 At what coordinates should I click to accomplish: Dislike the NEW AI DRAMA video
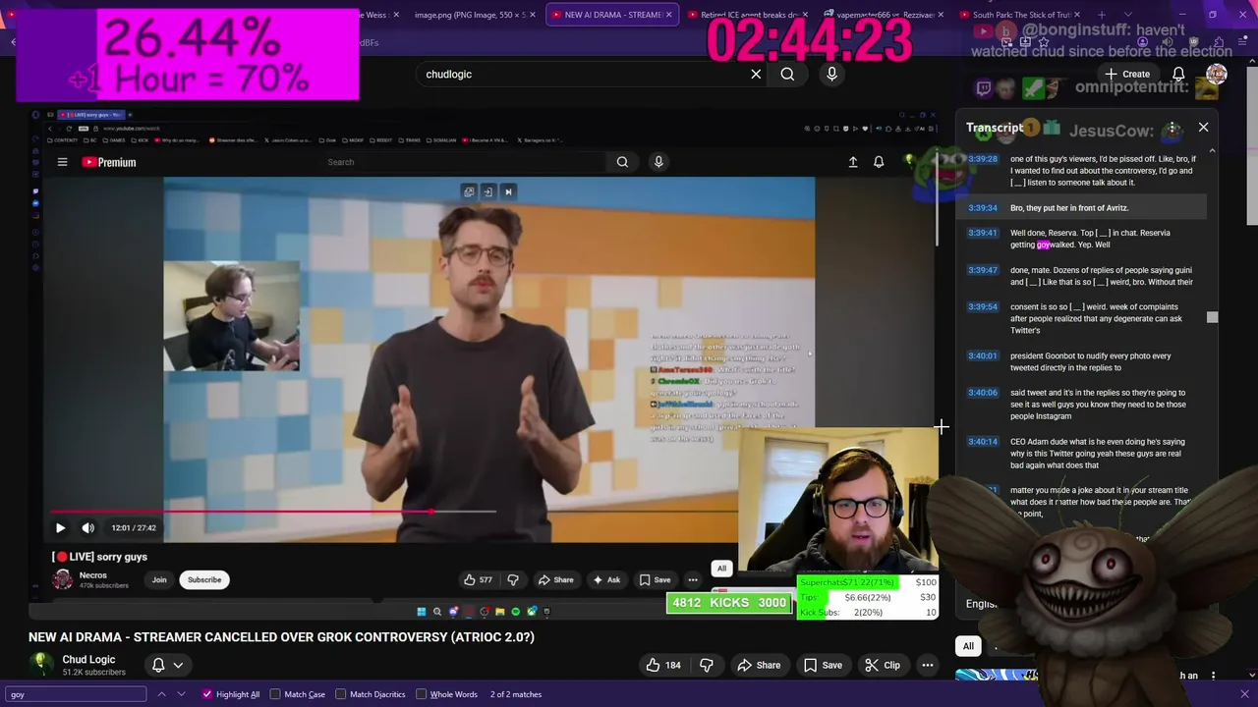(706, 665)
